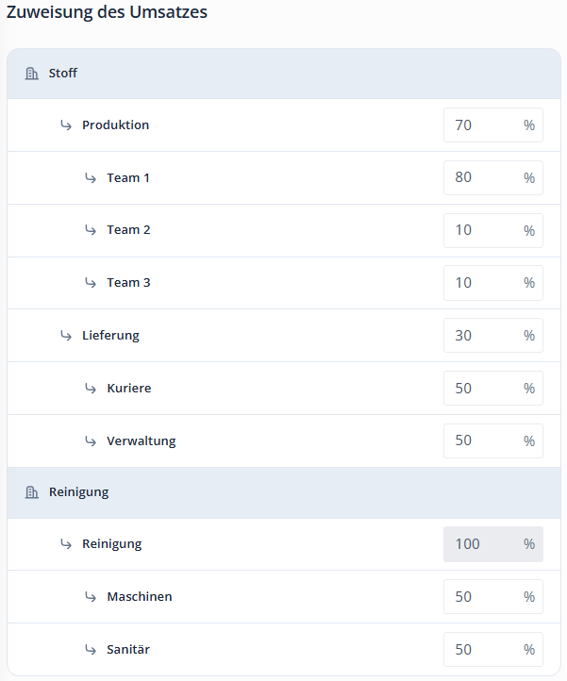Select the Sanitär percentage field
This screenshot has width=567, height=681.
(481, 650)
